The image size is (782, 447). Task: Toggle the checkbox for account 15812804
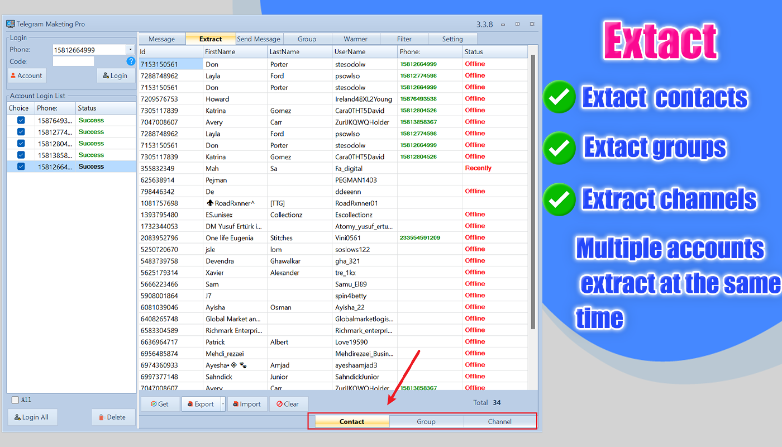[21, 144]
